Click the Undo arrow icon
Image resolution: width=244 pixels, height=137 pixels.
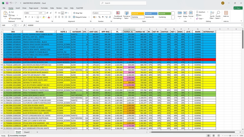point(11,3)
